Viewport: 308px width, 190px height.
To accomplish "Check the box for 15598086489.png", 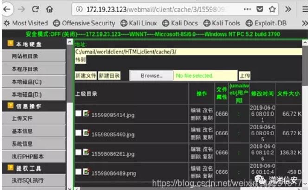I will tap(78, 172).
